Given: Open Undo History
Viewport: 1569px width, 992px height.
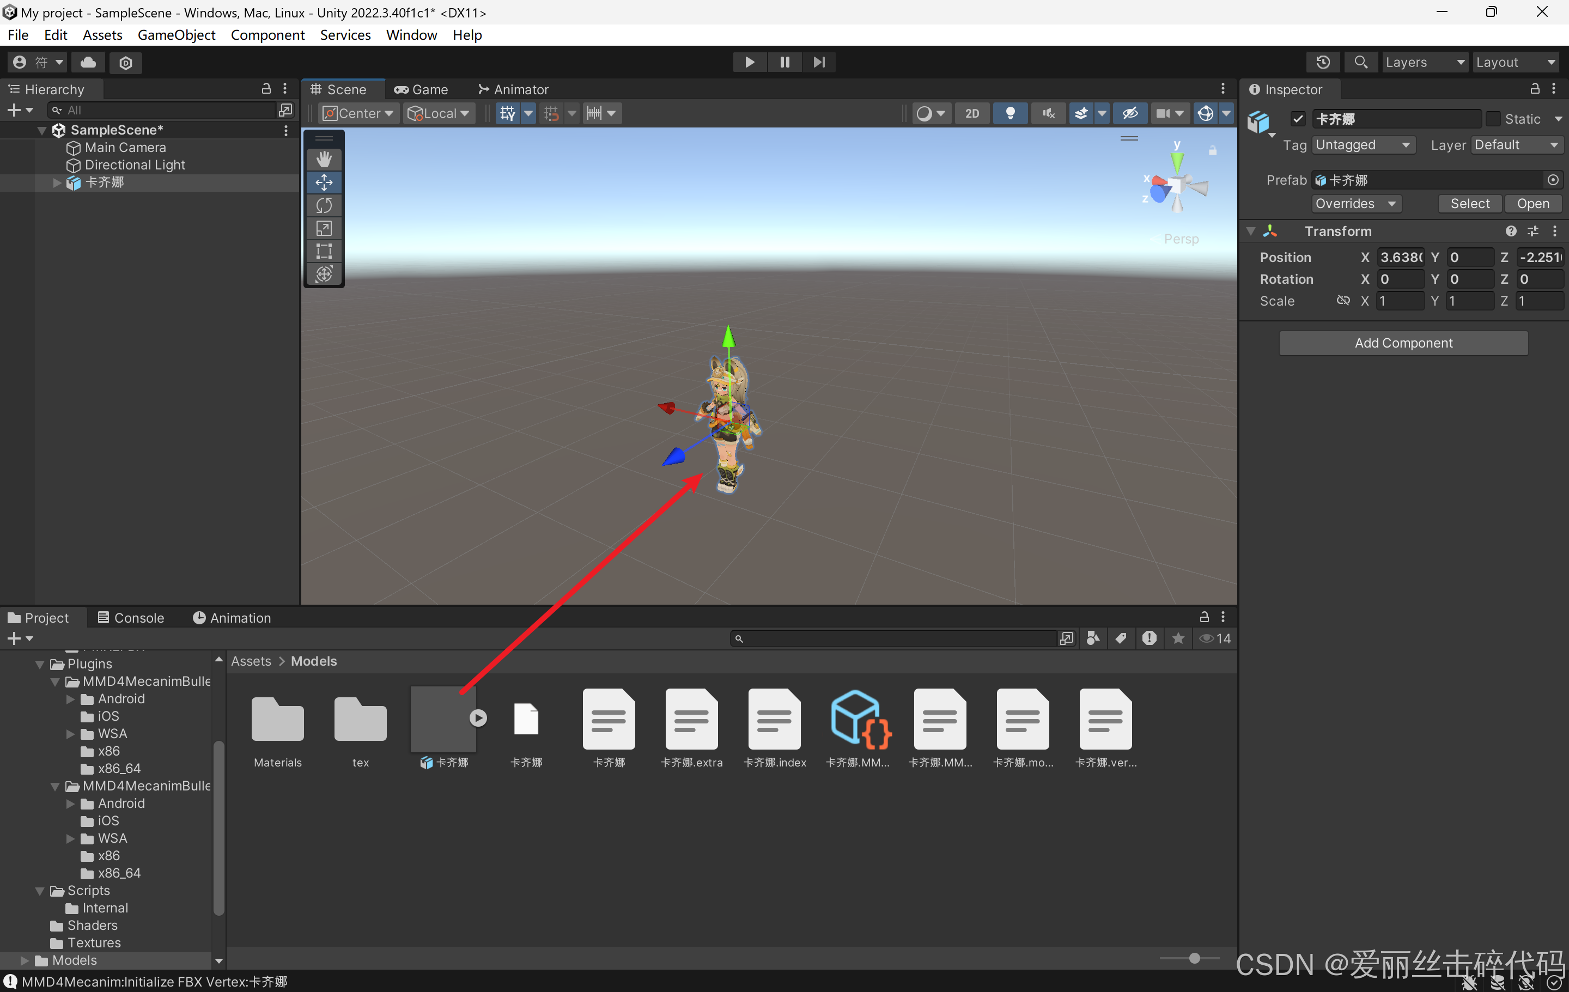Looking at the screenshot, I should (1323, 62).
